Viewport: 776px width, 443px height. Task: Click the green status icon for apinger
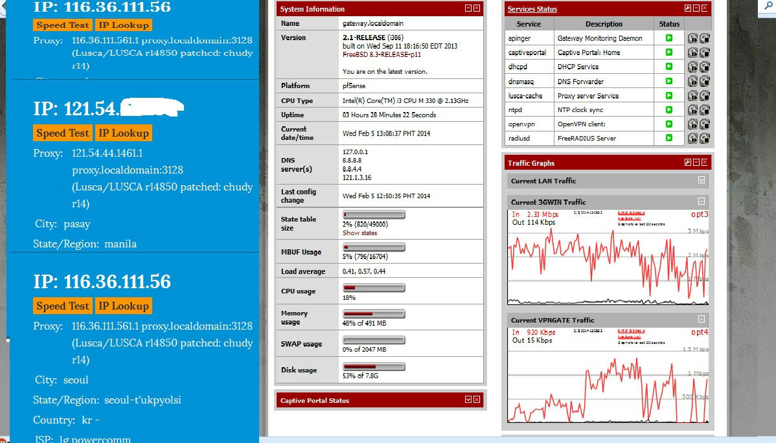coord(669,38)
